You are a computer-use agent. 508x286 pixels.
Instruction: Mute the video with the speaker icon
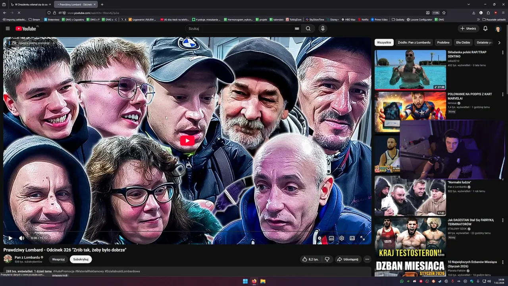pos(22,238)
